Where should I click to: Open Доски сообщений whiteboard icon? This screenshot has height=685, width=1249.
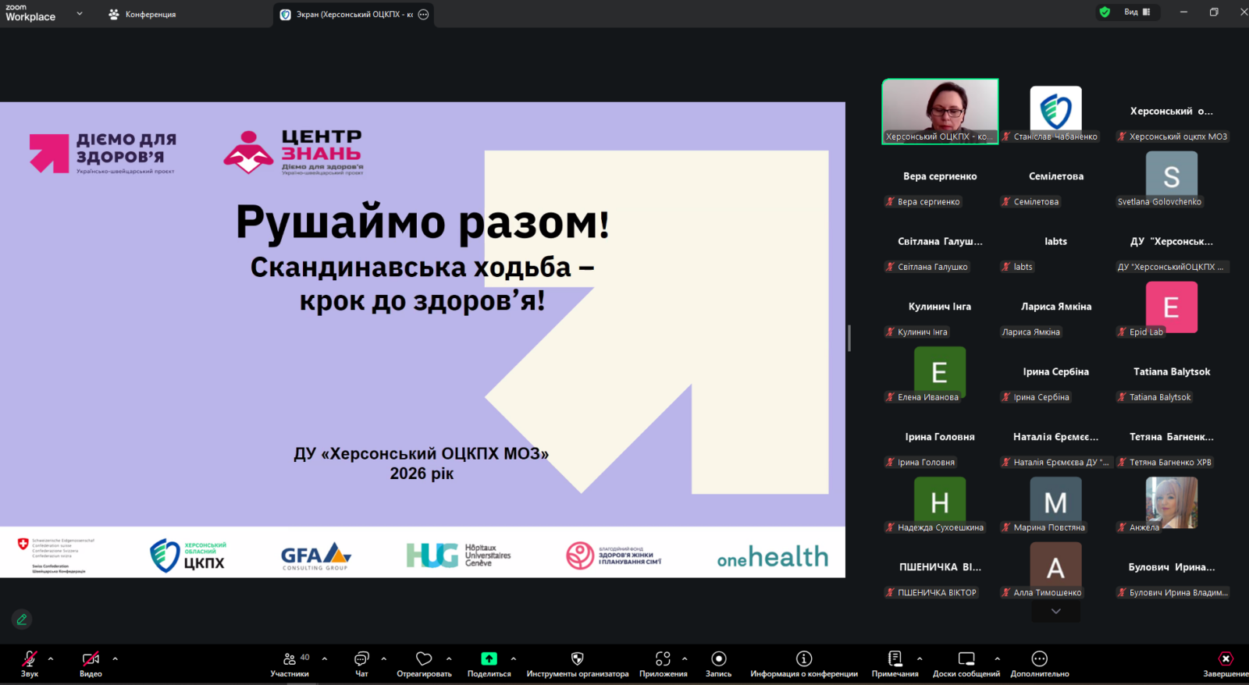(x=966, y=659)
